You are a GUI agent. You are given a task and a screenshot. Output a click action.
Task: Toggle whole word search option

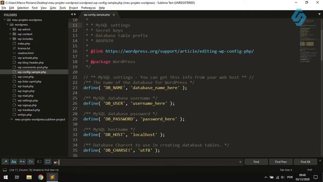(22, 162)
